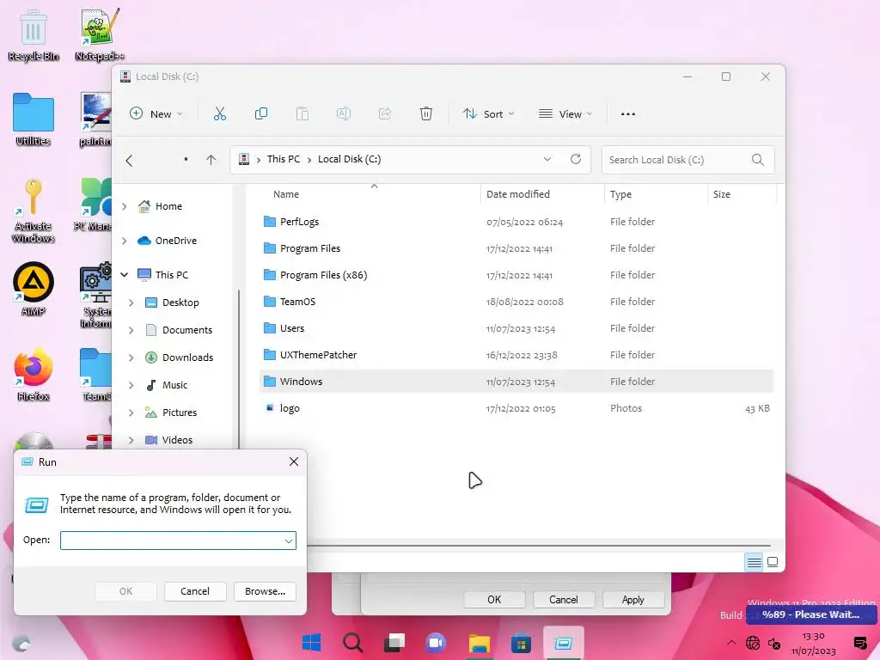This screenshot has width=880, height=660.
Task: Select the logo photo file
Action: [x=516, y=408]
